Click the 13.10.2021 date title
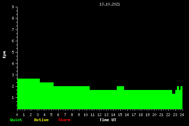This screenshot has width=189, height=126. pyautogui.click(x=110, y=4)
